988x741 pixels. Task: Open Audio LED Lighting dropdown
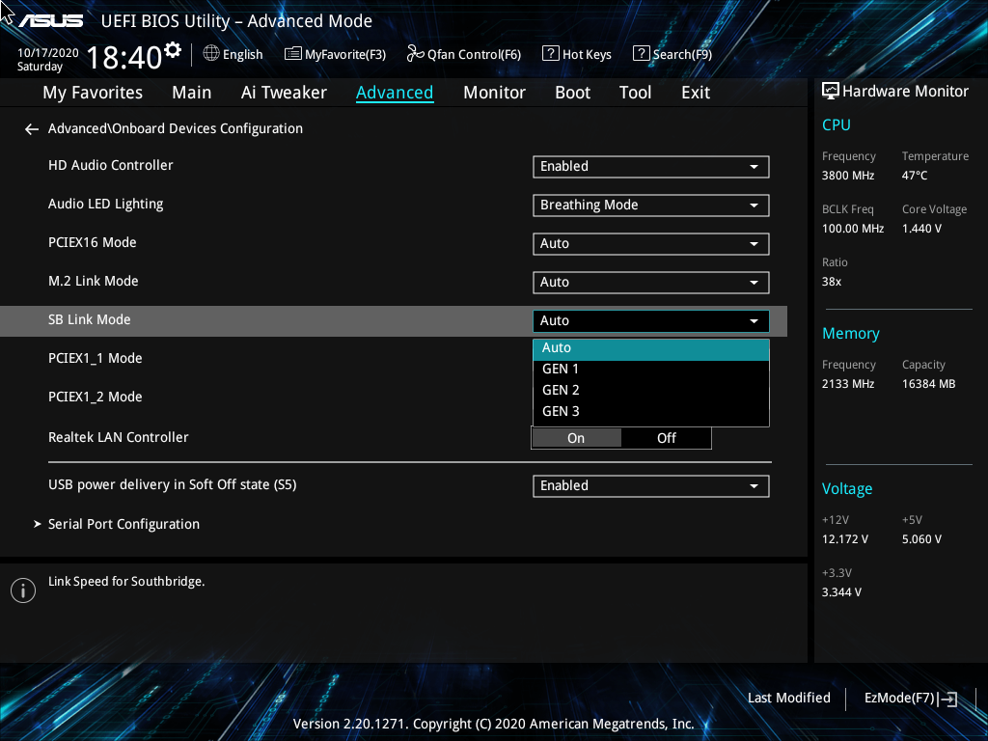coord(651,205)
